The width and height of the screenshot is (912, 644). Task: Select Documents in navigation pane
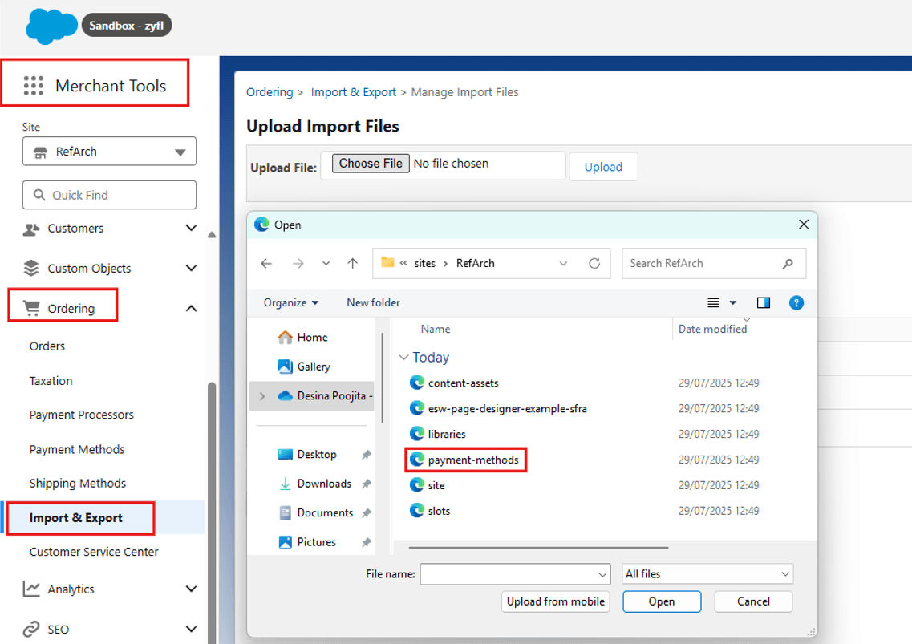tap(316, 513)
